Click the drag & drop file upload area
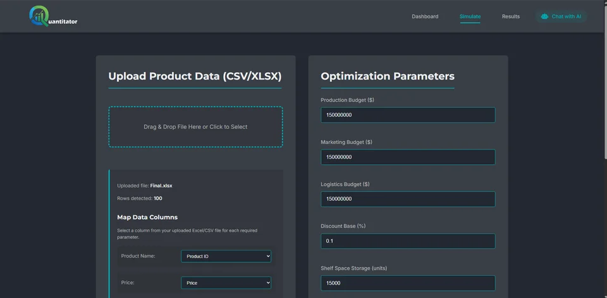Image resolution: width=607 pixels, height=298 pixels. 195,127
